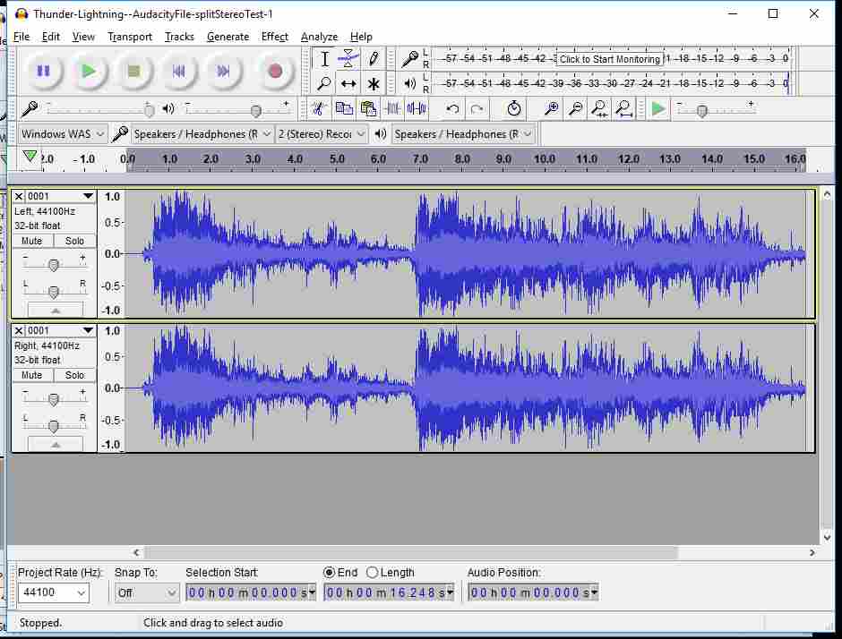Click the Selection Start time field
This screenshot has height=639, width=842.
coord(250,592)
